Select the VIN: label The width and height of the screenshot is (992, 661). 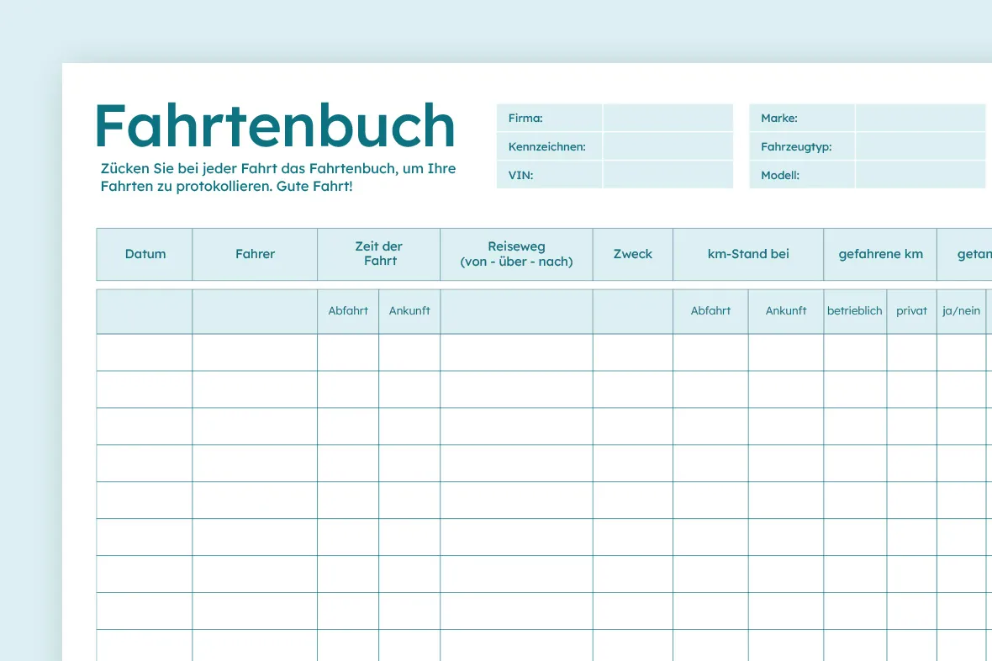point(520,175)
